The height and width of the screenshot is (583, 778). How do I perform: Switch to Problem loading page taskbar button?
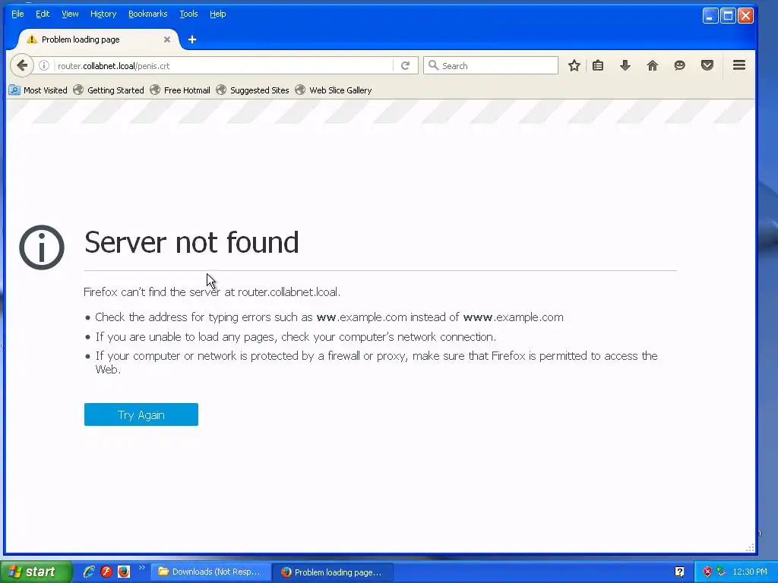[x=333, y=572]
